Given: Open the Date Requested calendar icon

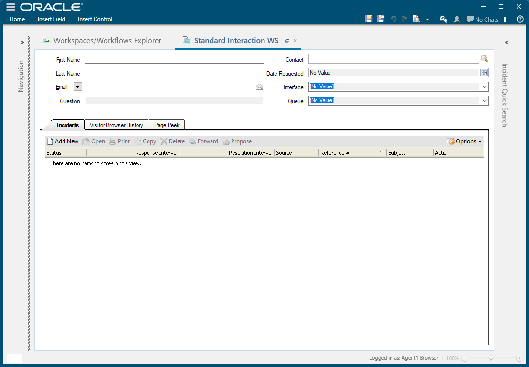Looking at the screenshot, I should [x=484, y=73].
